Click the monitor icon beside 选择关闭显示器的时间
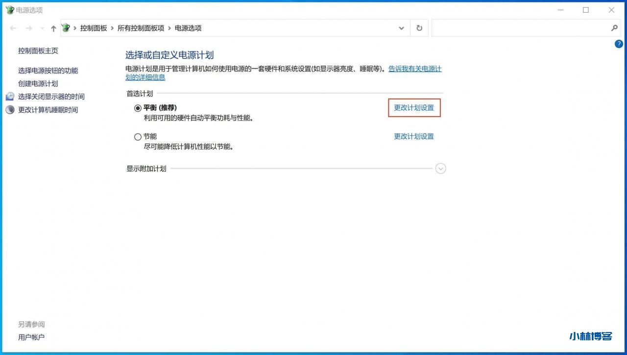 [x=10, y=96]
